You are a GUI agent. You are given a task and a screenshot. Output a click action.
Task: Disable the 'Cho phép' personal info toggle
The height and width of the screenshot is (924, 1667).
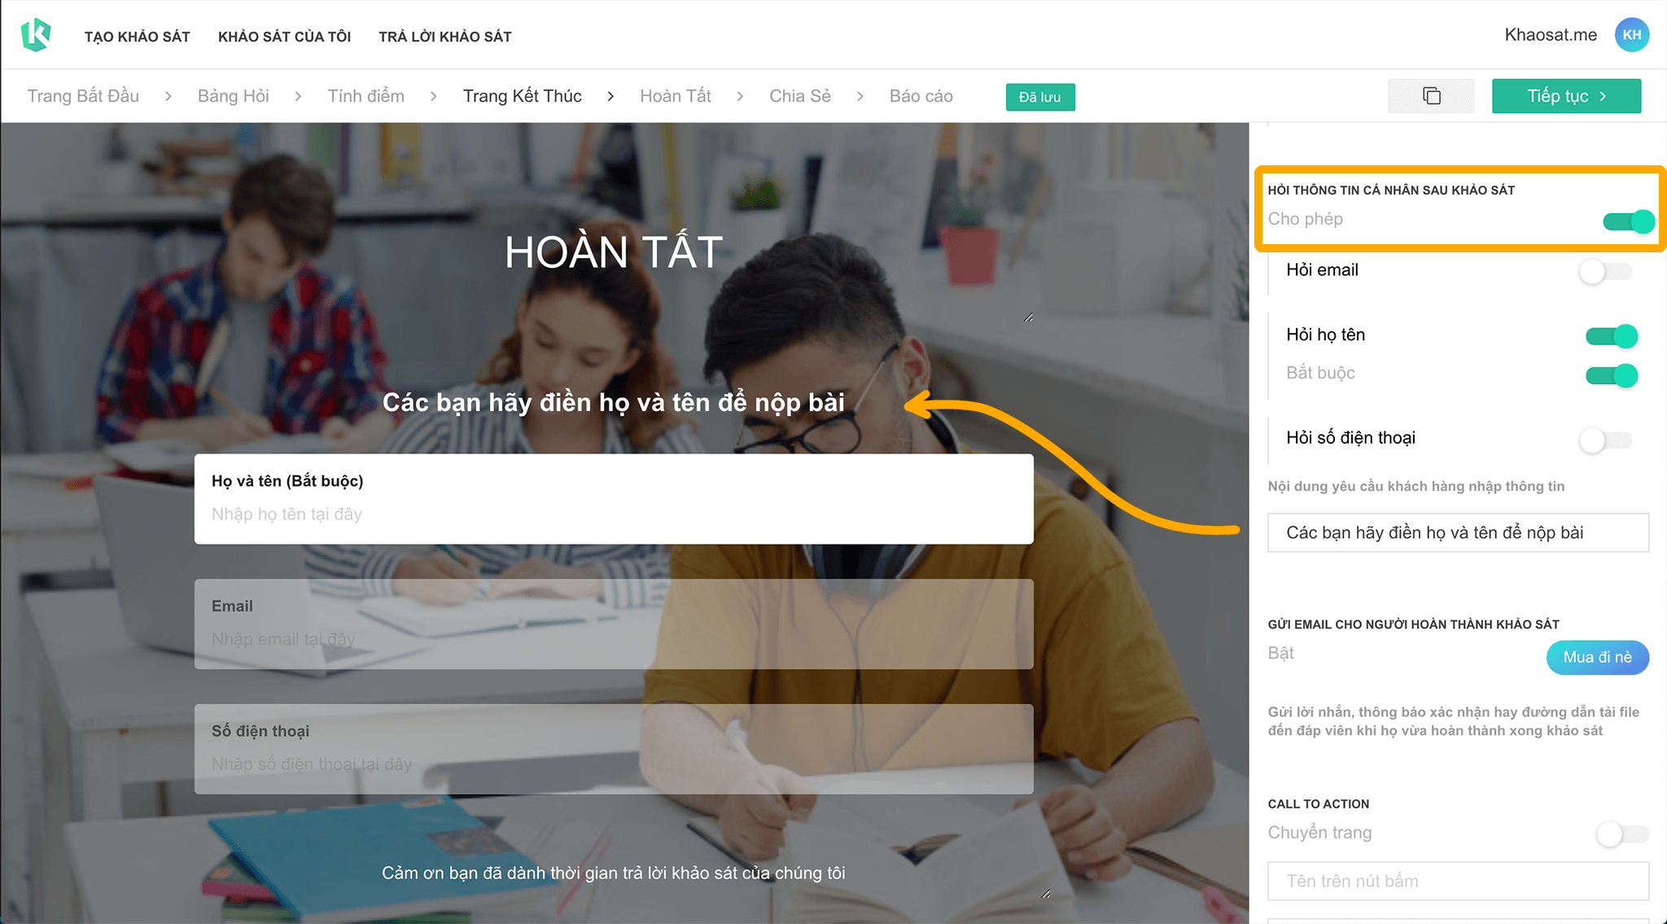(x=1626, y=220)
